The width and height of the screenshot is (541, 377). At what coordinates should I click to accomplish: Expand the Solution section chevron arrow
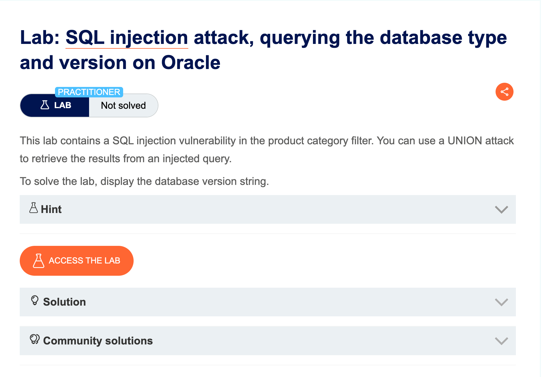pyautogui.click(x=501, y=302)
